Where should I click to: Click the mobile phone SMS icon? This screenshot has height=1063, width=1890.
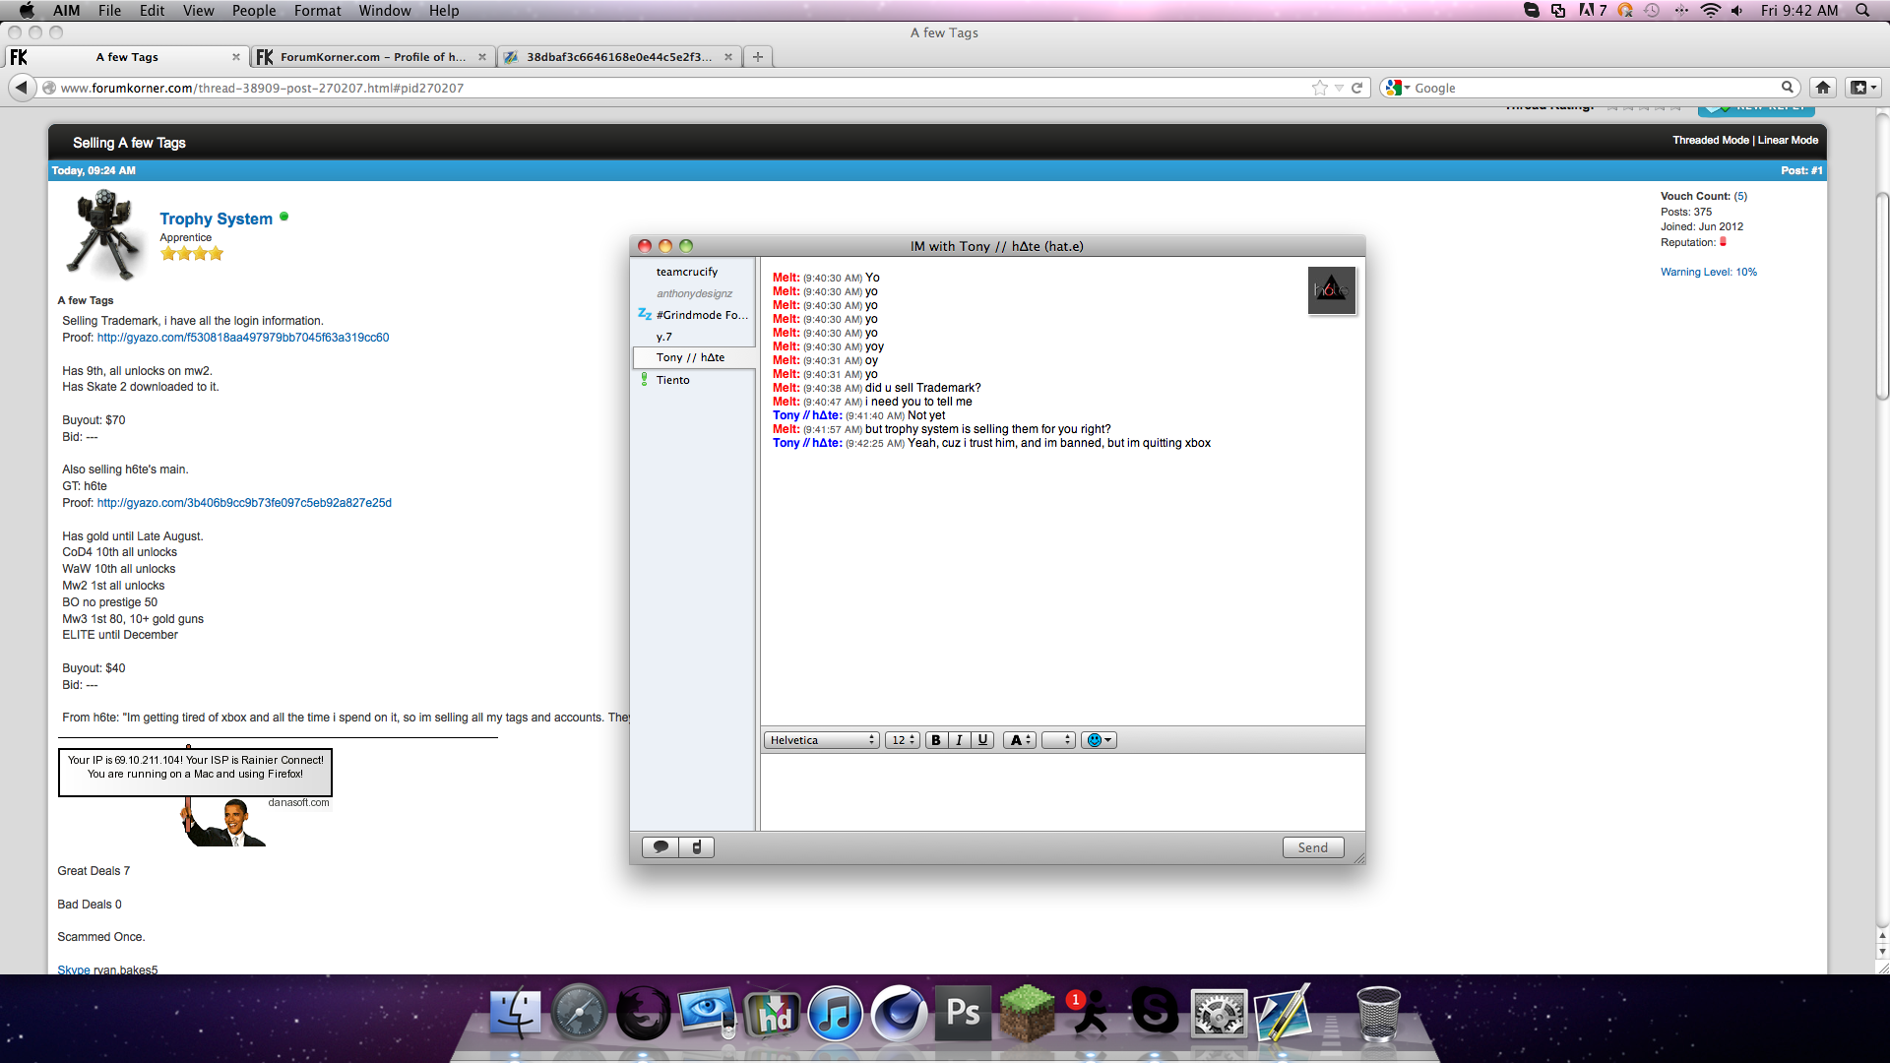click(x=697, y=847)
